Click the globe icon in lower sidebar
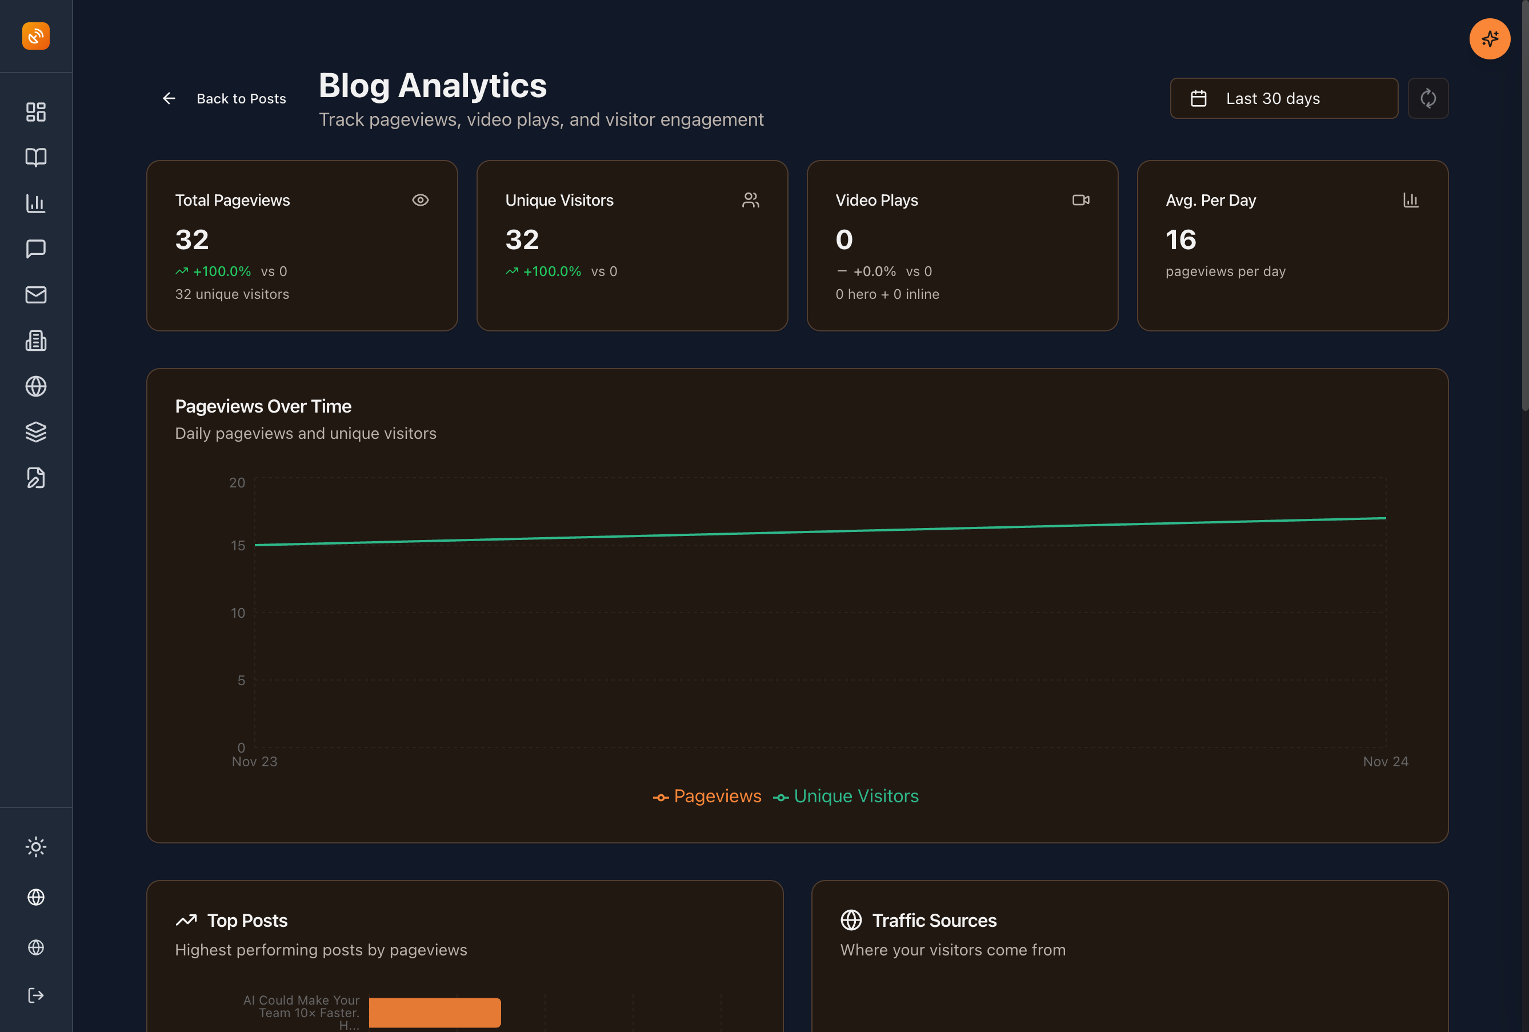This screenshot has width=1529, height=1032. point(35,897)
